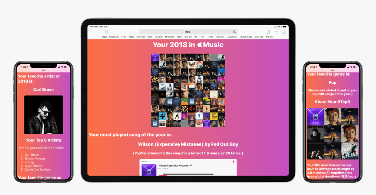Expand the AppStories bookmarks folder

pyautogui.click(x=233, y=37)
